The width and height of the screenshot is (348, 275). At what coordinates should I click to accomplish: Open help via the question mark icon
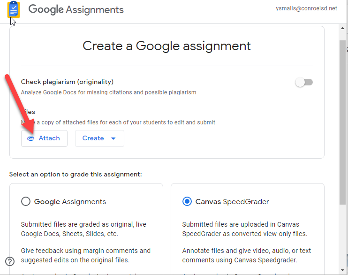(10, 261)
